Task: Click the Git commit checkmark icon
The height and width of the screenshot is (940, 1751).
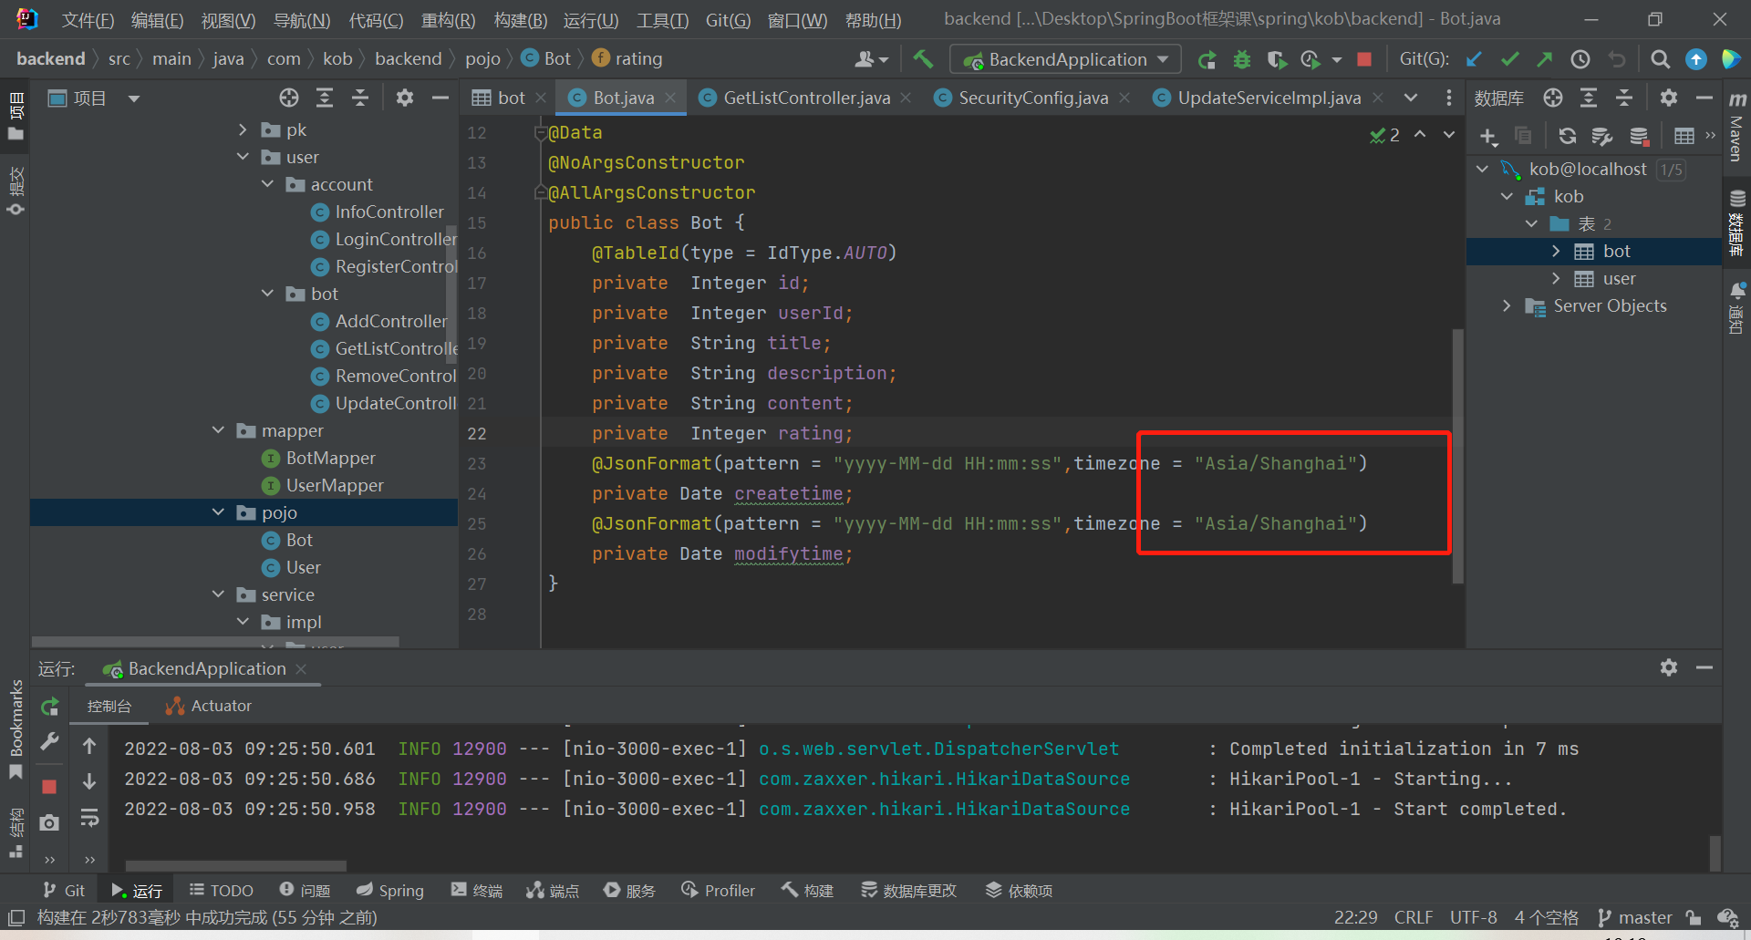Action: click(1509, 58)
